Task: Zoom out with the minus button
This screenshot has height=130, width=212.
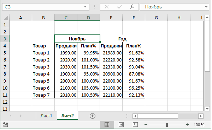Action: [x=146, y=125]
